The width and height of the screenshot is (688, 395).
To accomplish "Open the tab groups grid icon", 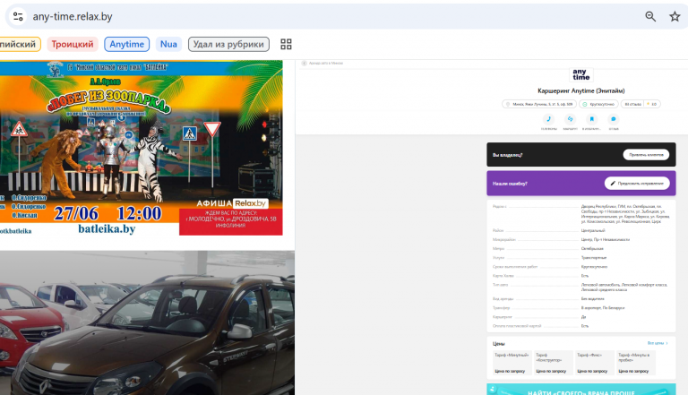I will click(286, 44).
